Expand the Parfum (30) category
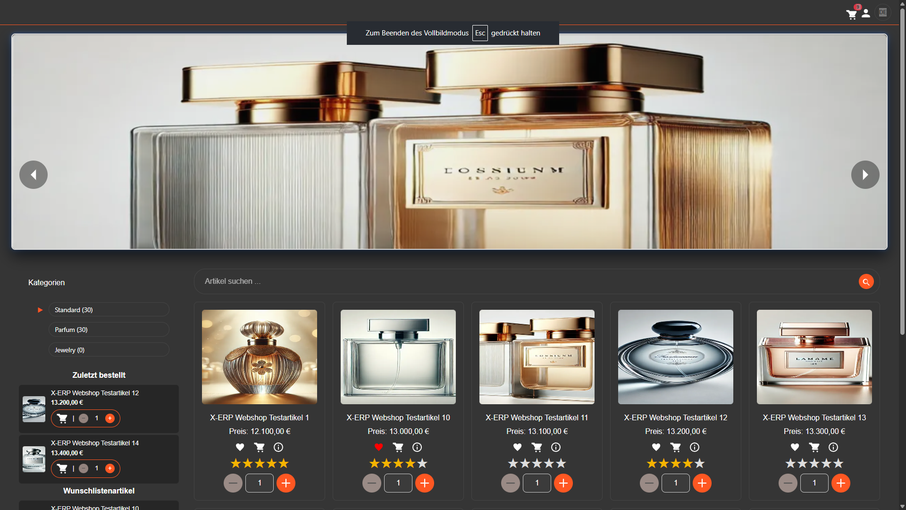This screenshot has width=906, height=510. click(x=109, y=329)
